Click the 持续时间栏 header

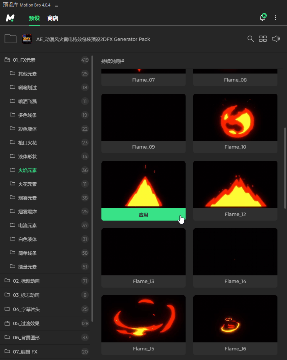point(113,61)
